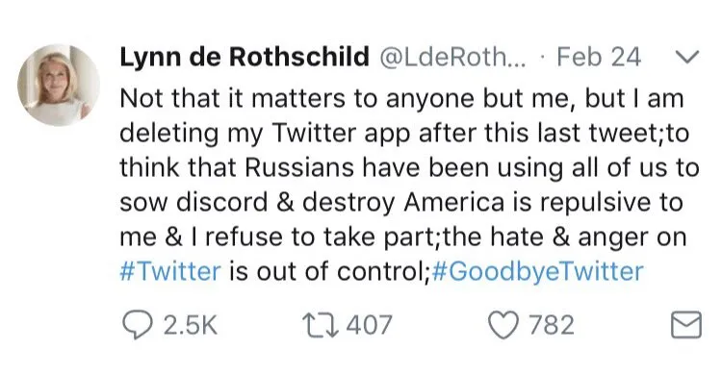Click the line 'sow discord & destroy America'
This screenshot has height=375, width=722.
pos(401,203)
